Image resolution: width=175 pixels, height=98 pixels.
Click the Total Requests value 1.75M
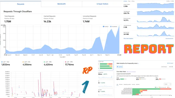[8, 22]
